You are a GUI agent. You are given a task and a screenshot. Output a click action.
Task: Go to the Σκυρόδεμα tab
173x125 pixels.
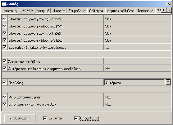pos(77,11)
